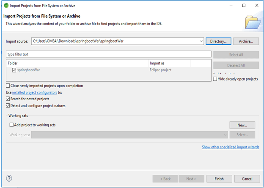Expand the Import source dropdown arrow
The width and height of the screenshot is (264, 188).
[x=201, y=41]
